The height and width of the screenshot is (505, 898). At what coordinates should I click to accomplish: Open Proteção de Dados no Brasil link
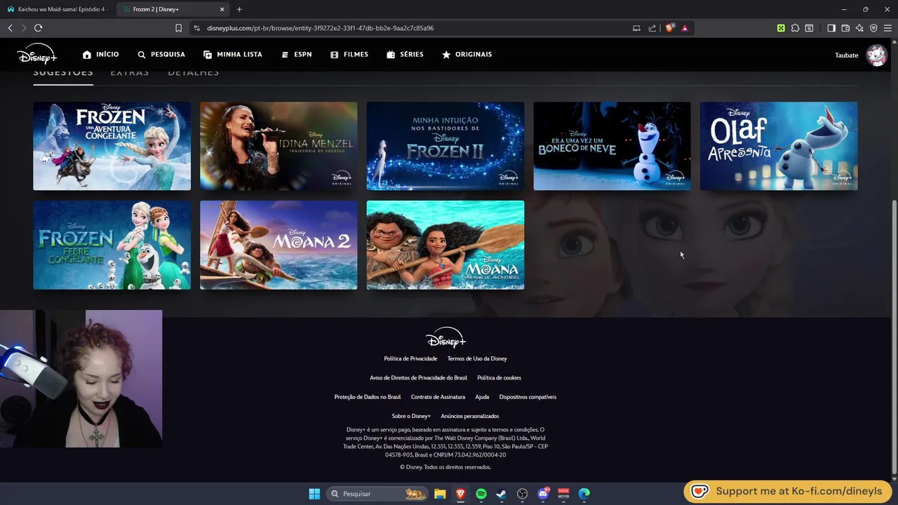368,397
